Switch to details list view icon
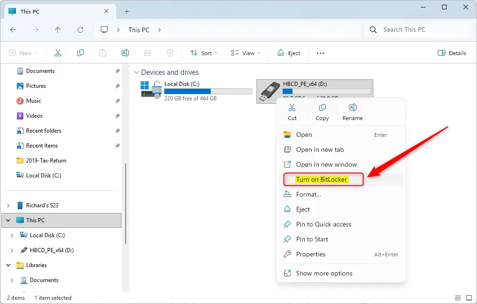 click(457, 297)
